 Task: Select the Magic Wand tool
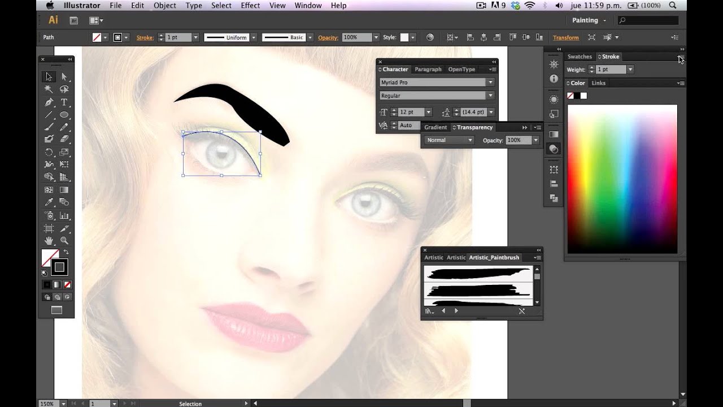[x=49, y=89]
